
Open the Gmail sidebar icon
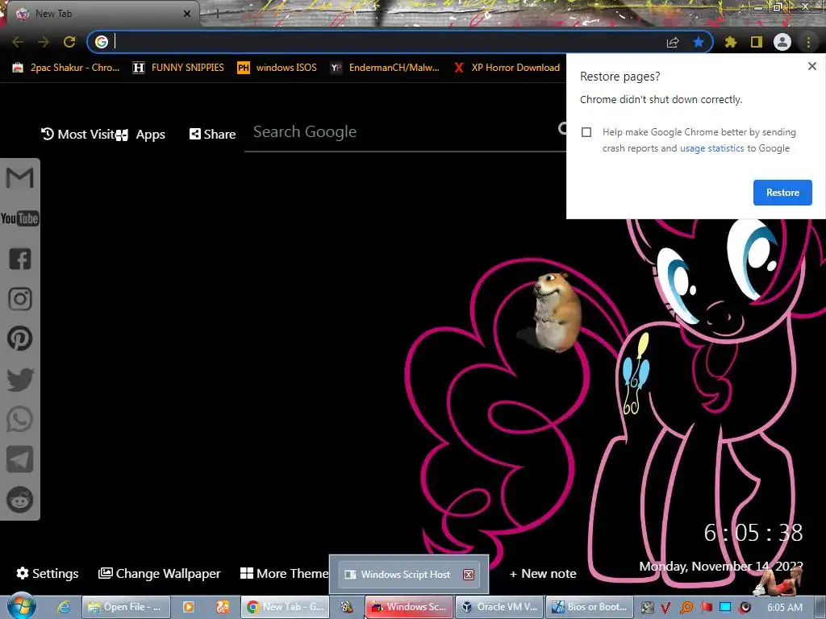click(20, 178)
